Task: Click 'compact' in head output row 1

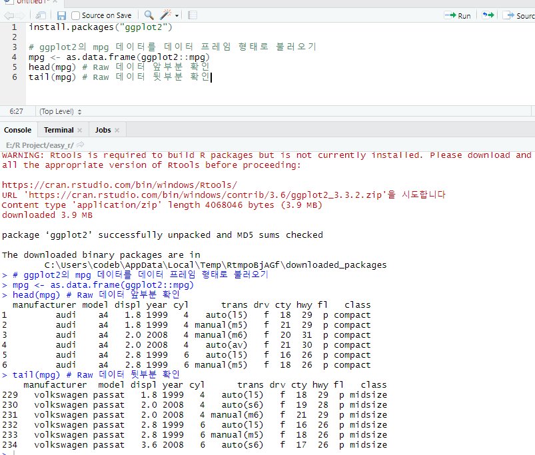Action: (352, 315)
